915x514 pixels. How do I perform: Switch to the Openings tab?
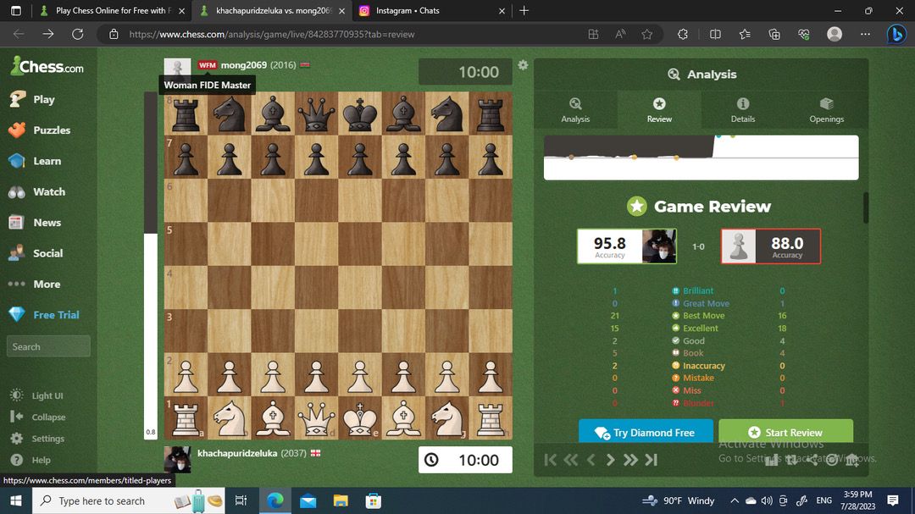(826, 109)
